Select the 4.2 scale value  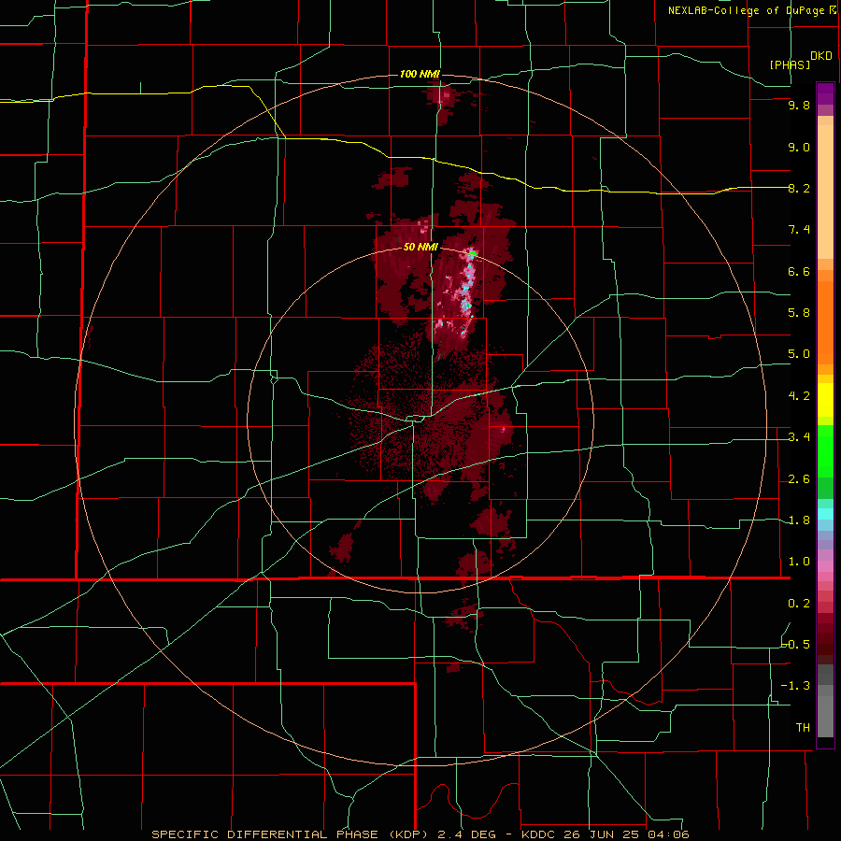click(x=799, y=396)
